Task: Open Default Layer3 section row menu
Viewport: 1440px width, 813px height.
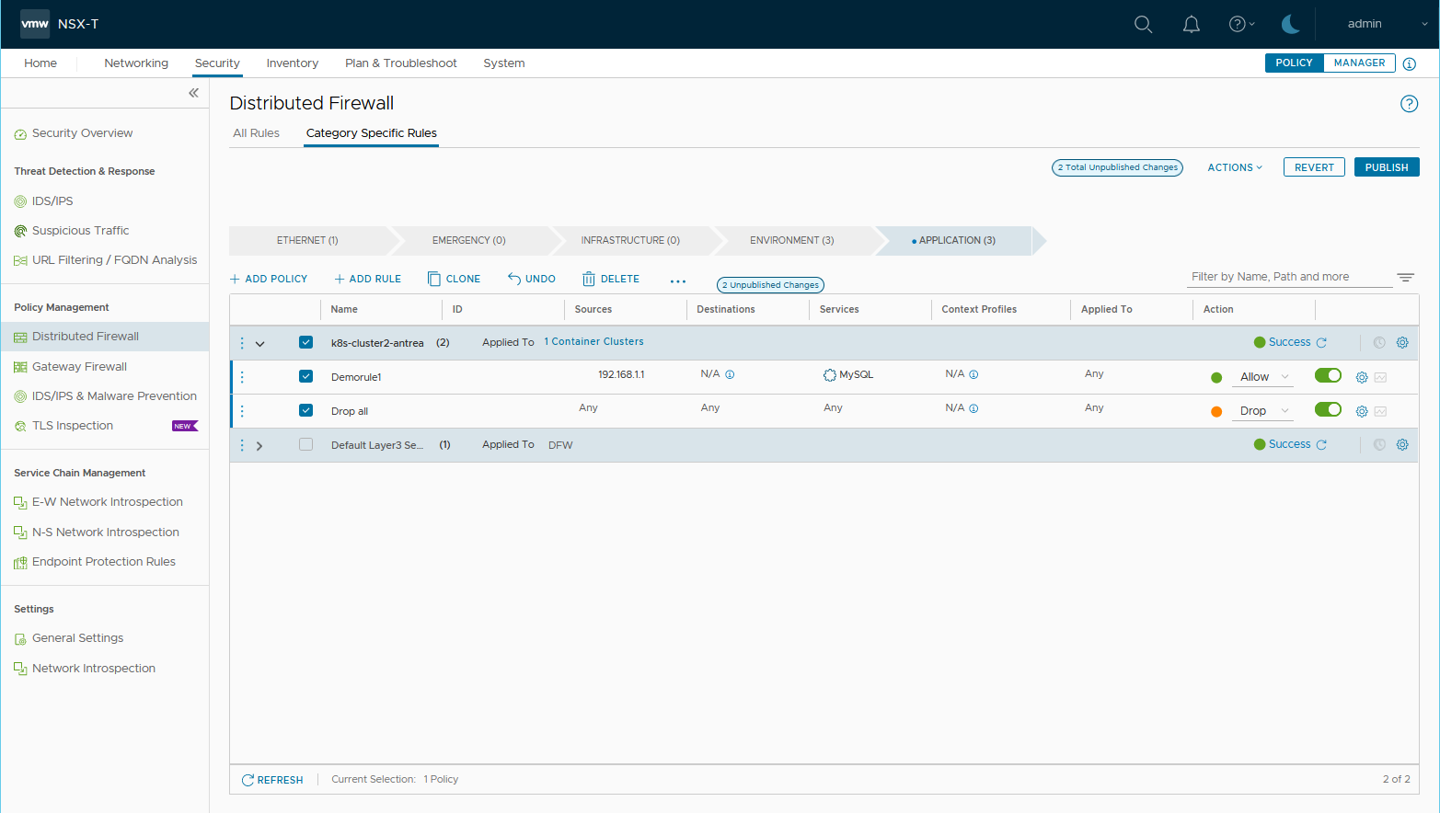Action: [242, 445]
